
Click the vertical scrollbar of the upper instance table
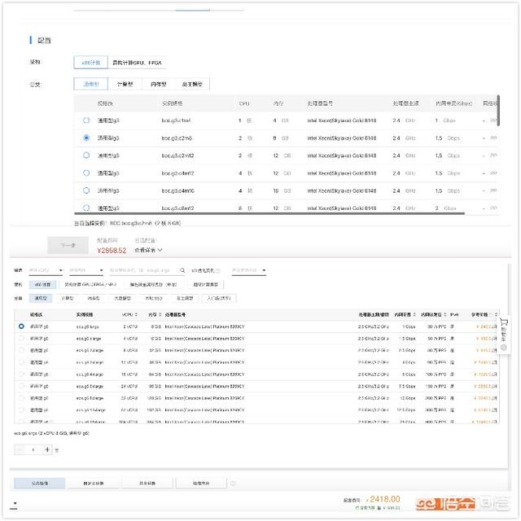498,111
